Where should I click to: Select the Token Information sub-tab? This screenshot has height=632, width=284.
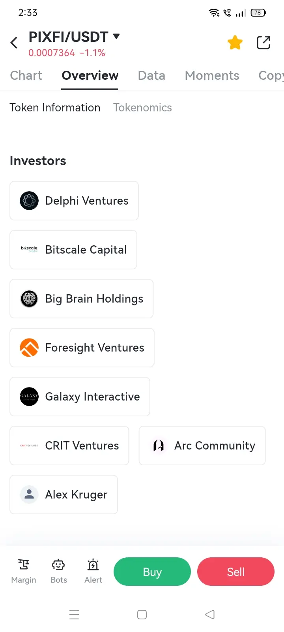click(55, 107)
